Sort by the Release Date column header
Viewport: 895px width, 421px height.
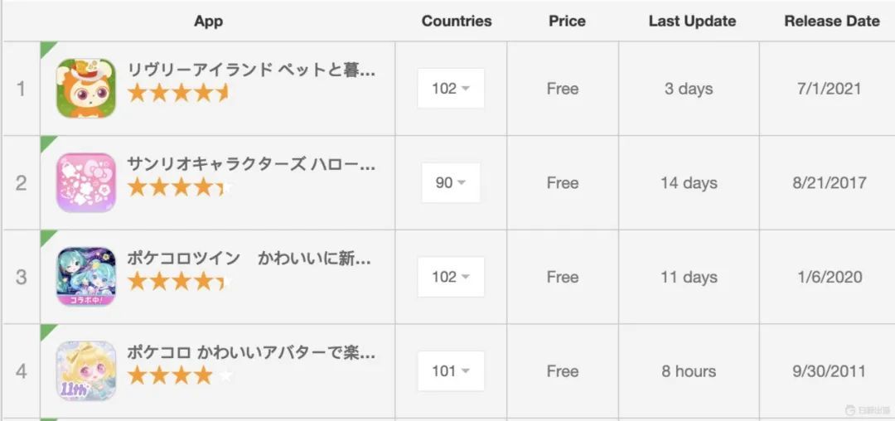[x=832, y=21]
